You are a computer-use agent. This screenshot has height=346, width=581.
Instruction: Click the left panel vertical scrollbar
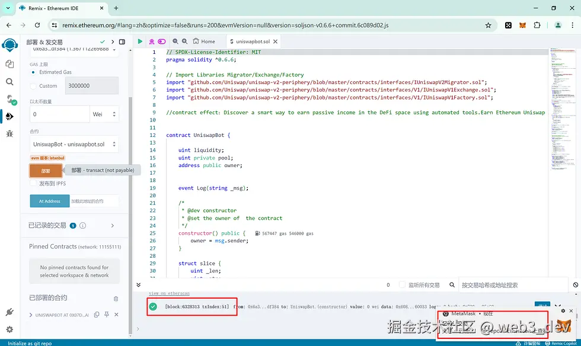click(x=130, y=215)
